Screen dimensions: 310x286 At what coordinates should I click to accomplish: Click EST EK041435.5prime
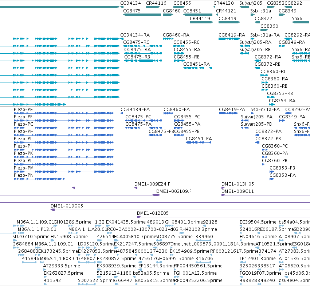[126, 222]
